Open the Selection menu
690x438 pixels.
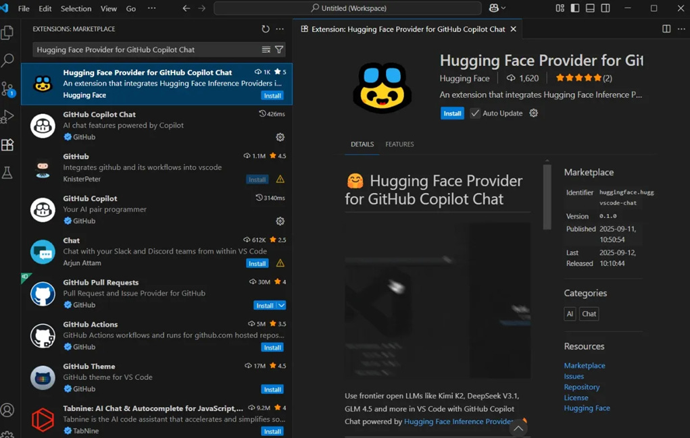(76, 8)
